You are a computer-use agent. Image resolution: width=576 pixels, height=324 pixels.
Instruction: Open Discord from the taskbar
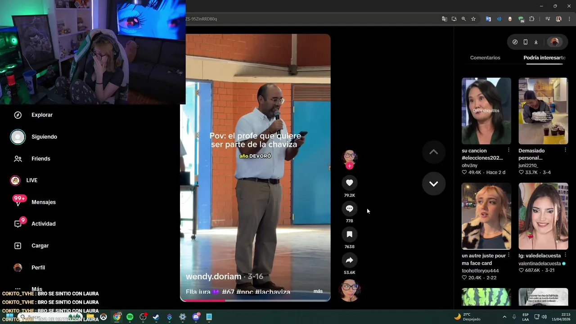click(196, 317)
